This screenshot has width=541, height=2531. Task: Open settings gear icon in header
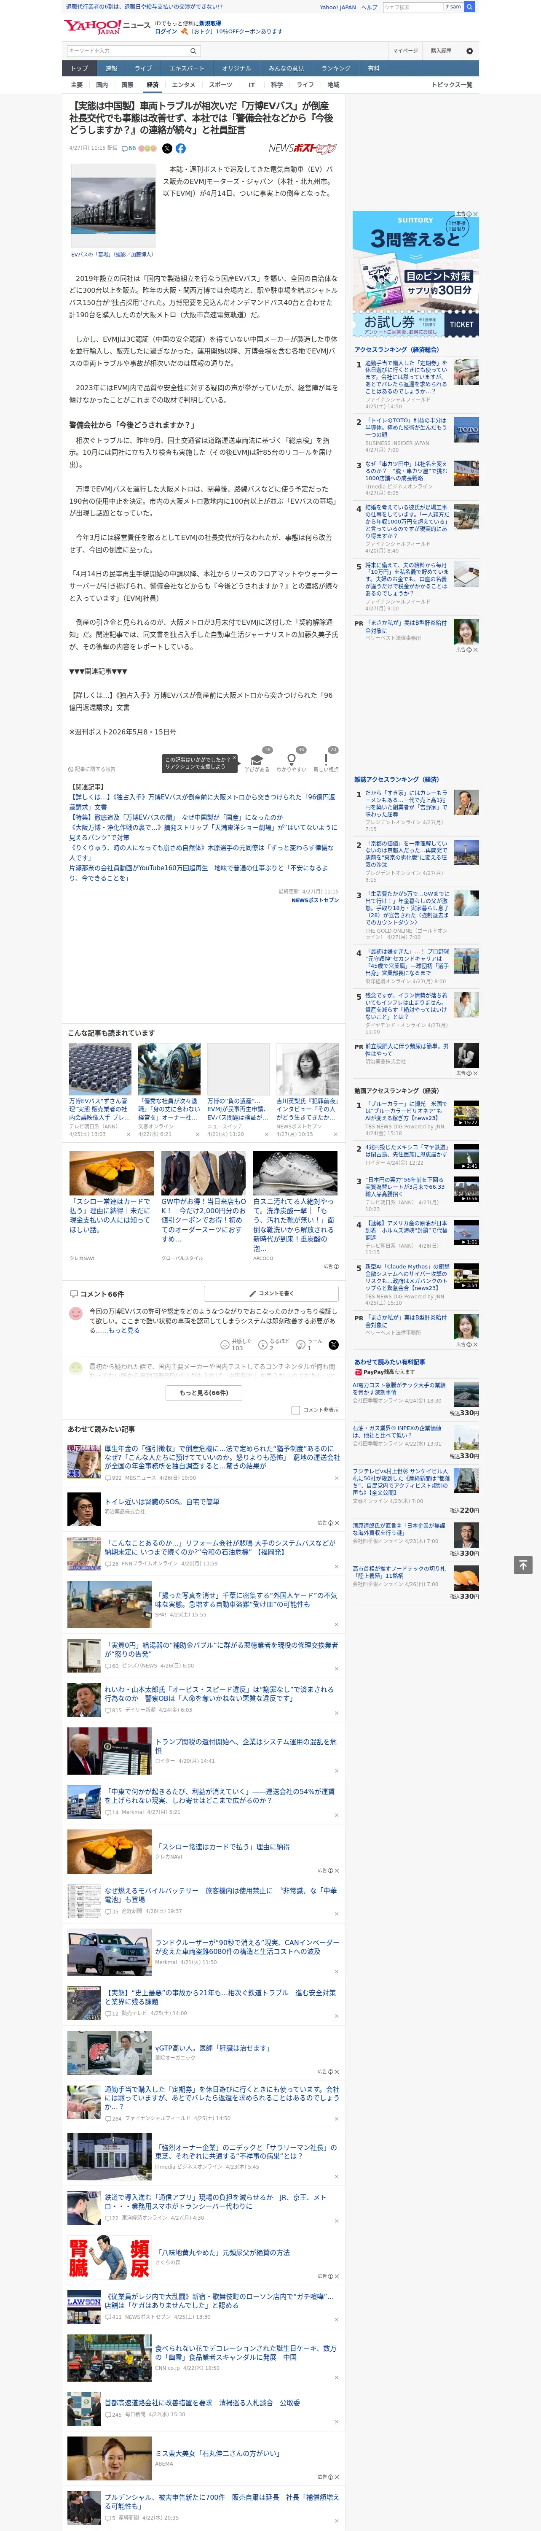[469, 50]
